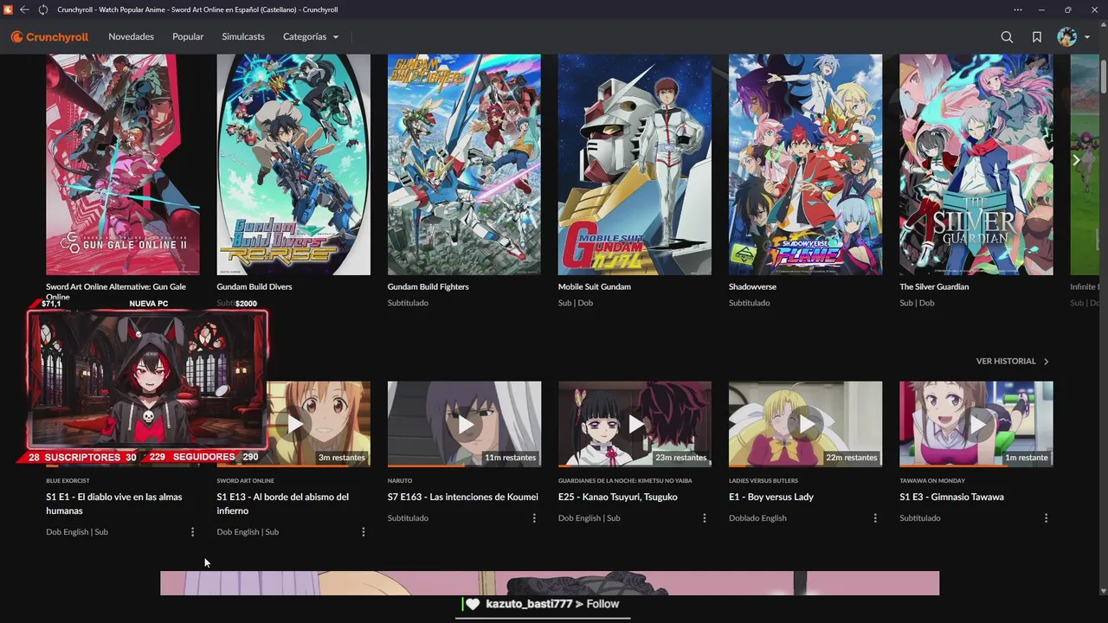The width and height of the screenshot is (1108, 623).
Task: Click the NARUTO series label
Action: (400, 480)
